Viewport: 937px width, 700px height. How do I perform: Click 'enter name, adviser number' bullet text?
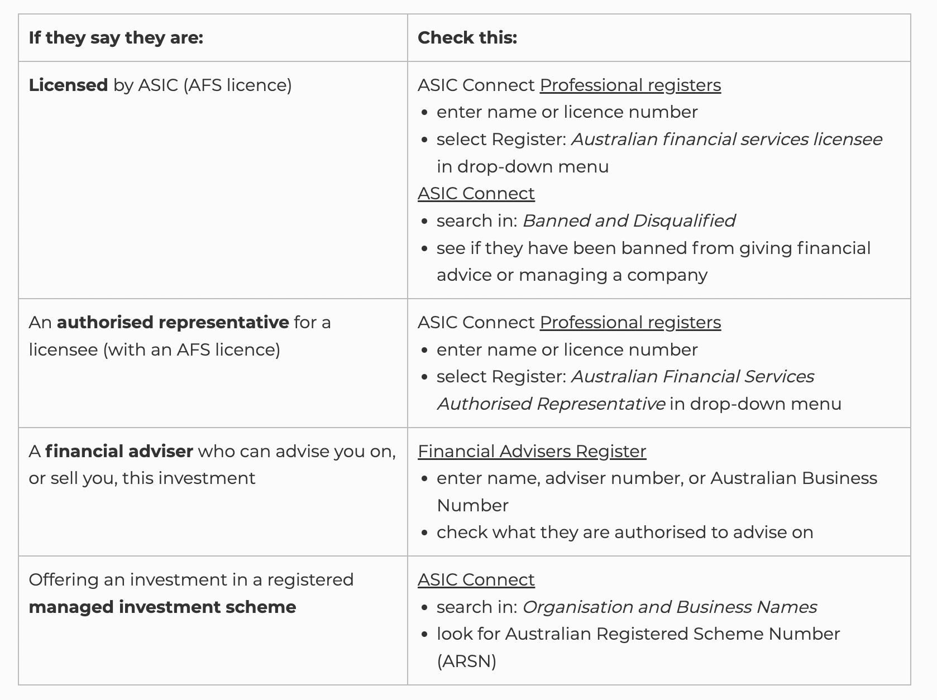pos(657,478)
